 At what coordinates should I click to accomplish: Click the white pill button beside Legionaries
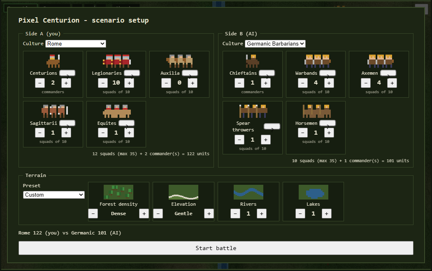click(x=132, y=73)
